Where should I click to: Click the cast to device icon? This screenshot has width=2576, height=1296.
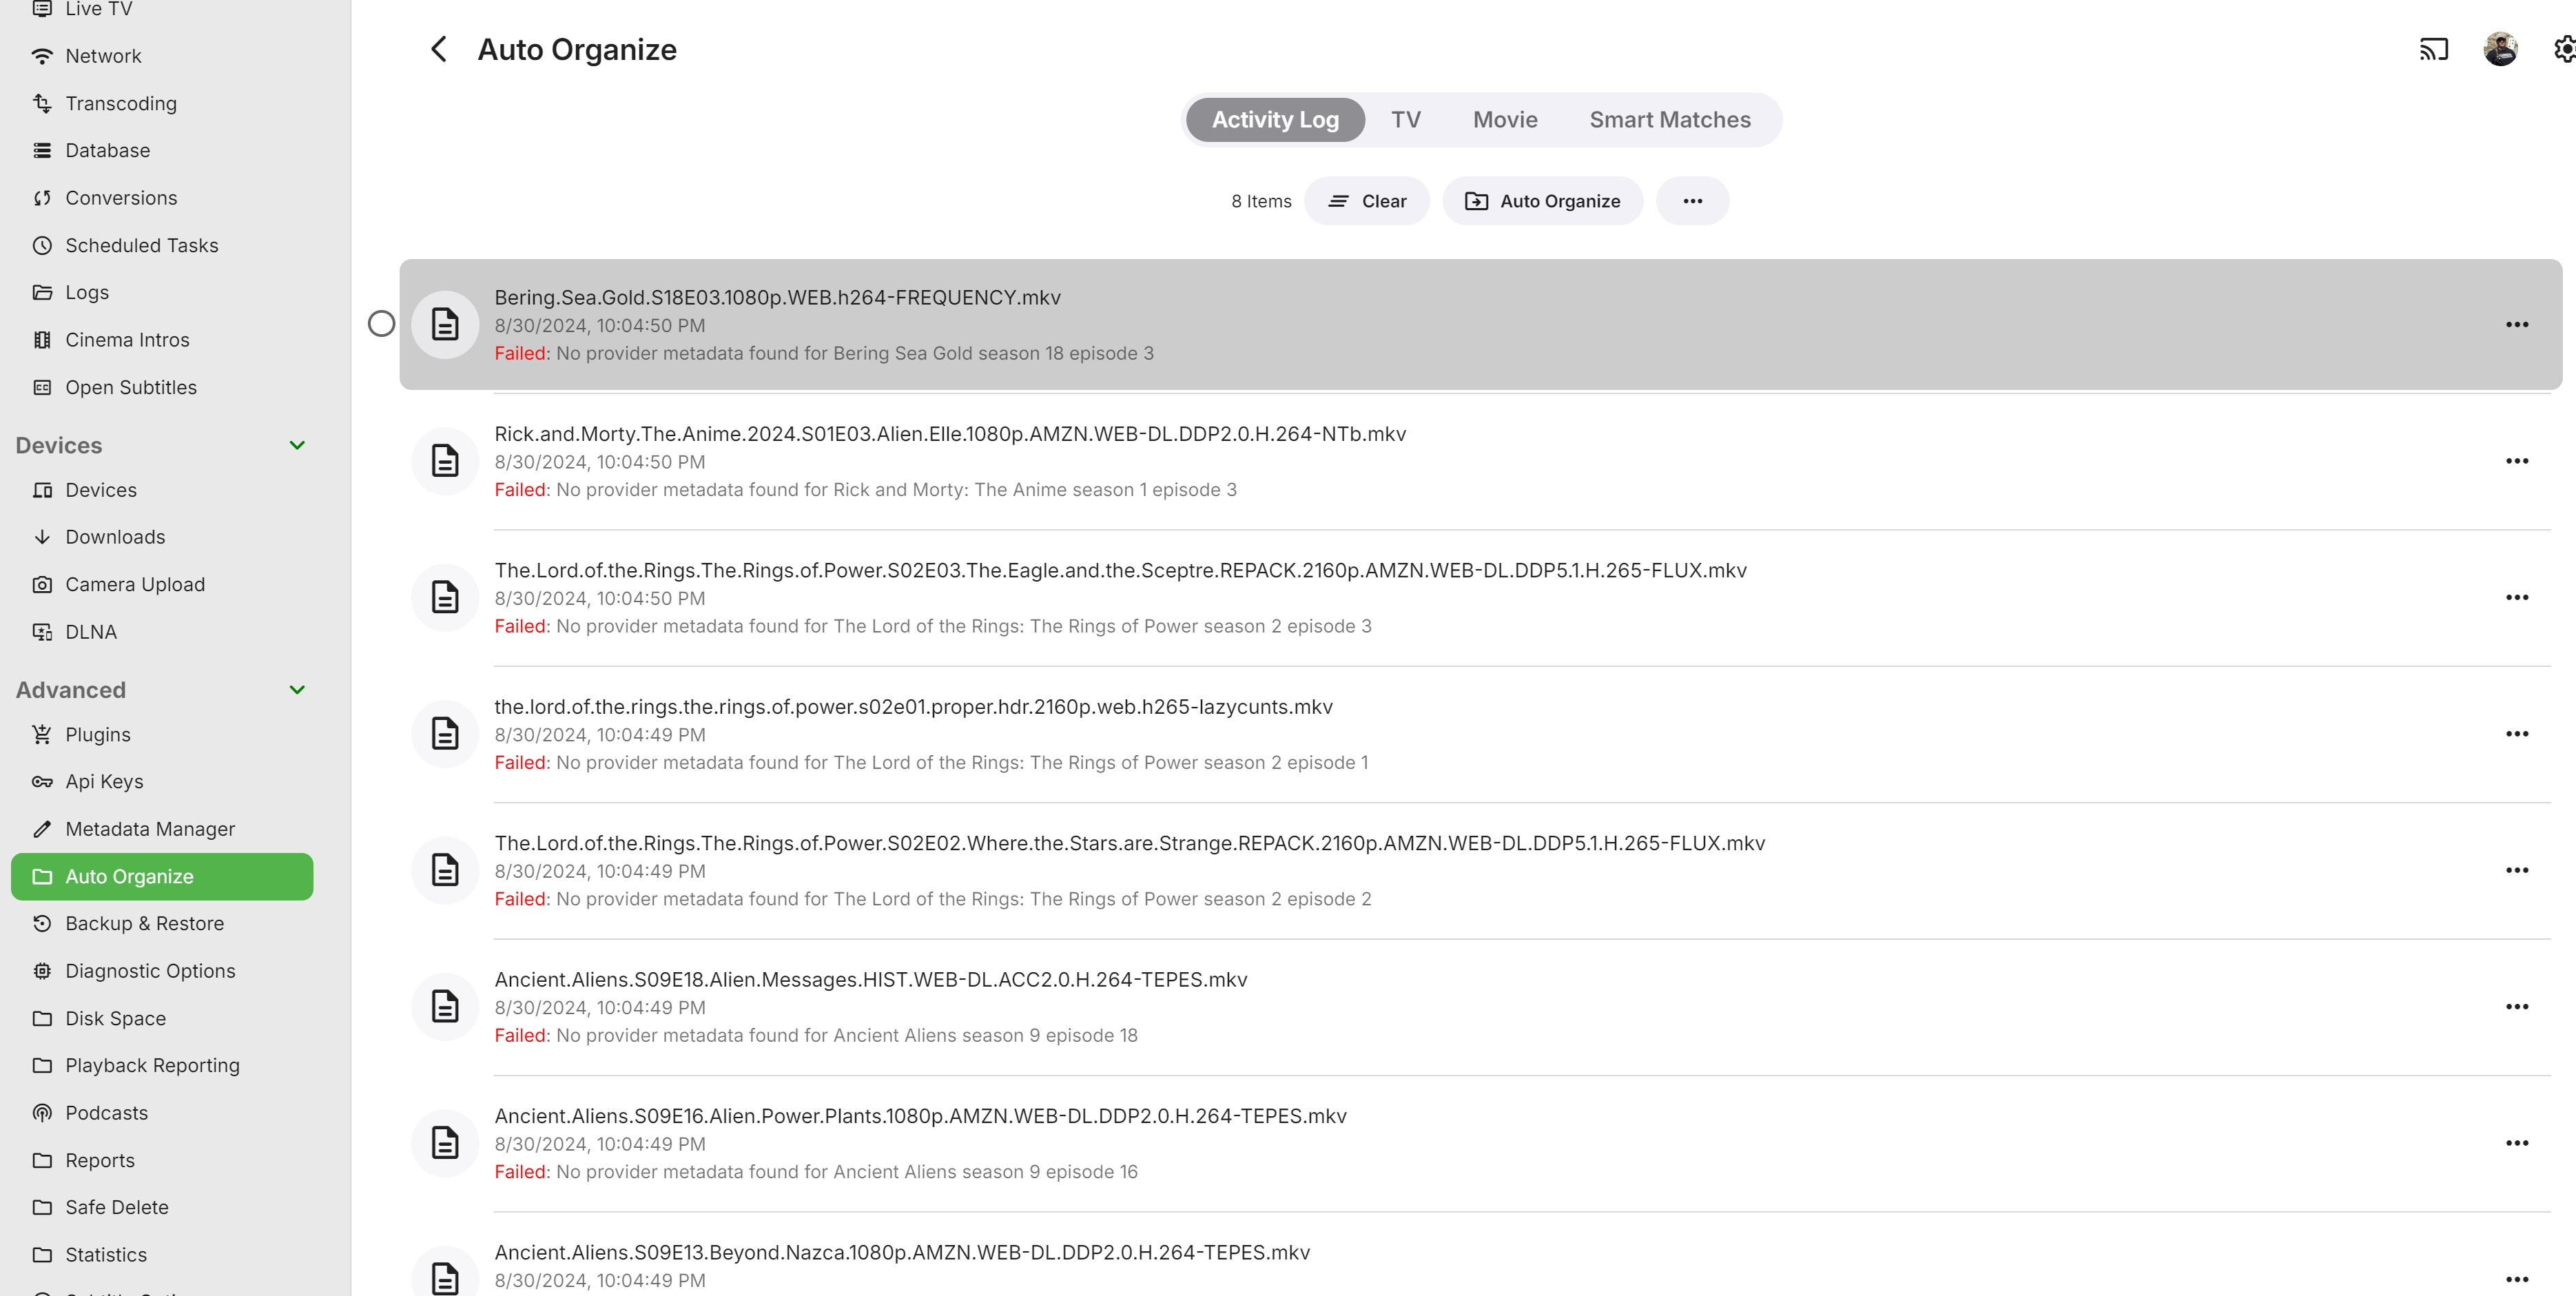coord(2433,49)
